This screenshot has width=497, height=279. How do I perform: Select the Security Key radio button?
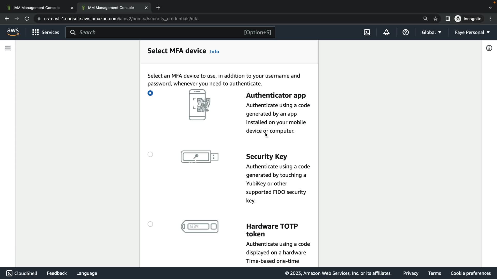(x=150, y=154)
